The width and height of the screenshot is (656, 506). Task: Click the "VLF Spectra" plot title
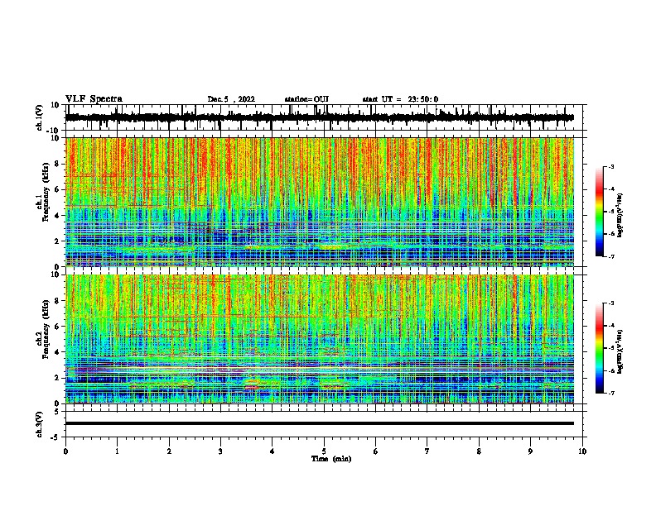(x=94, y=99)
